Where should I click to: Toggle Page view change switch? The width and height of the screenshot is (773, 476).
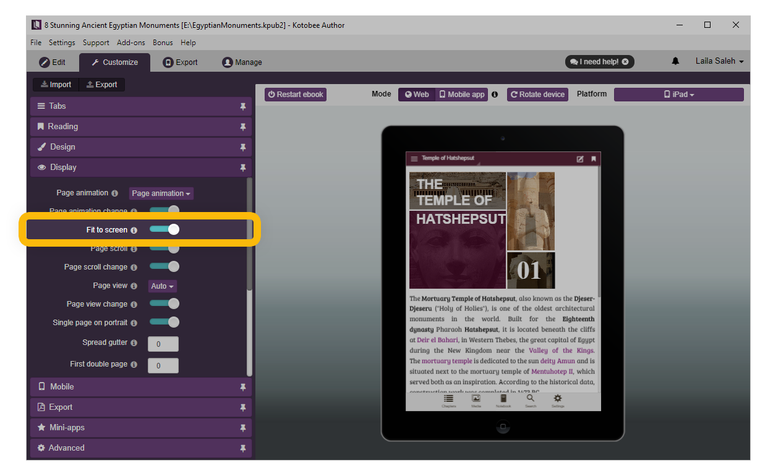tap(164, 304)
